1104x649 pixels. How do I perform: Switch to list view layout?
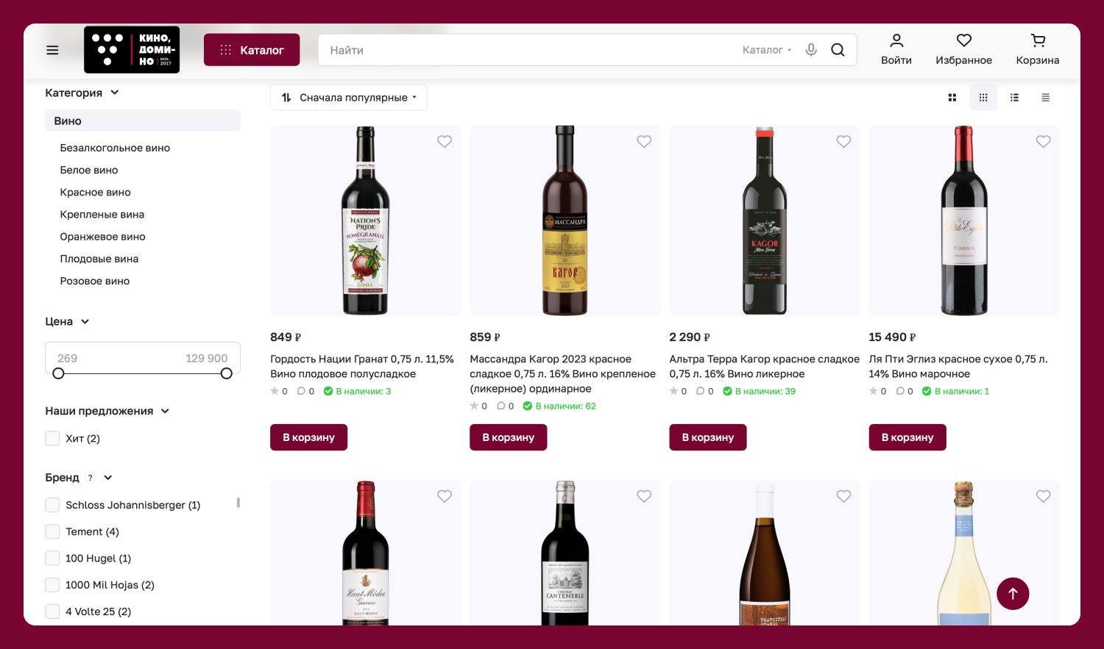pyautogui.click(x=1014, y=98)
